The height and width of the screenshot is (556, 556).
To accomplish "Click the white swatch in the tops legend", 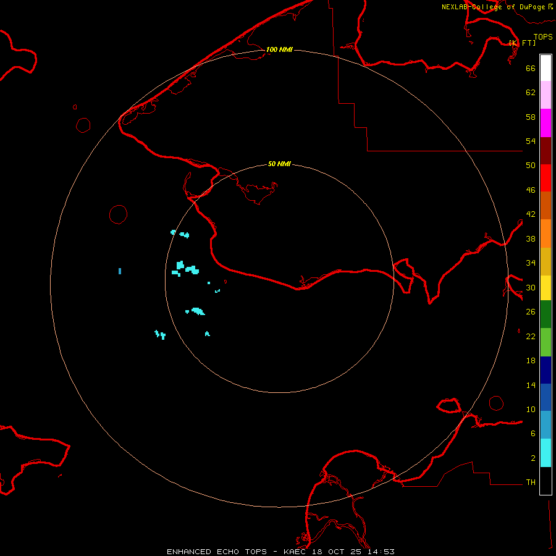I will (545, 68).
